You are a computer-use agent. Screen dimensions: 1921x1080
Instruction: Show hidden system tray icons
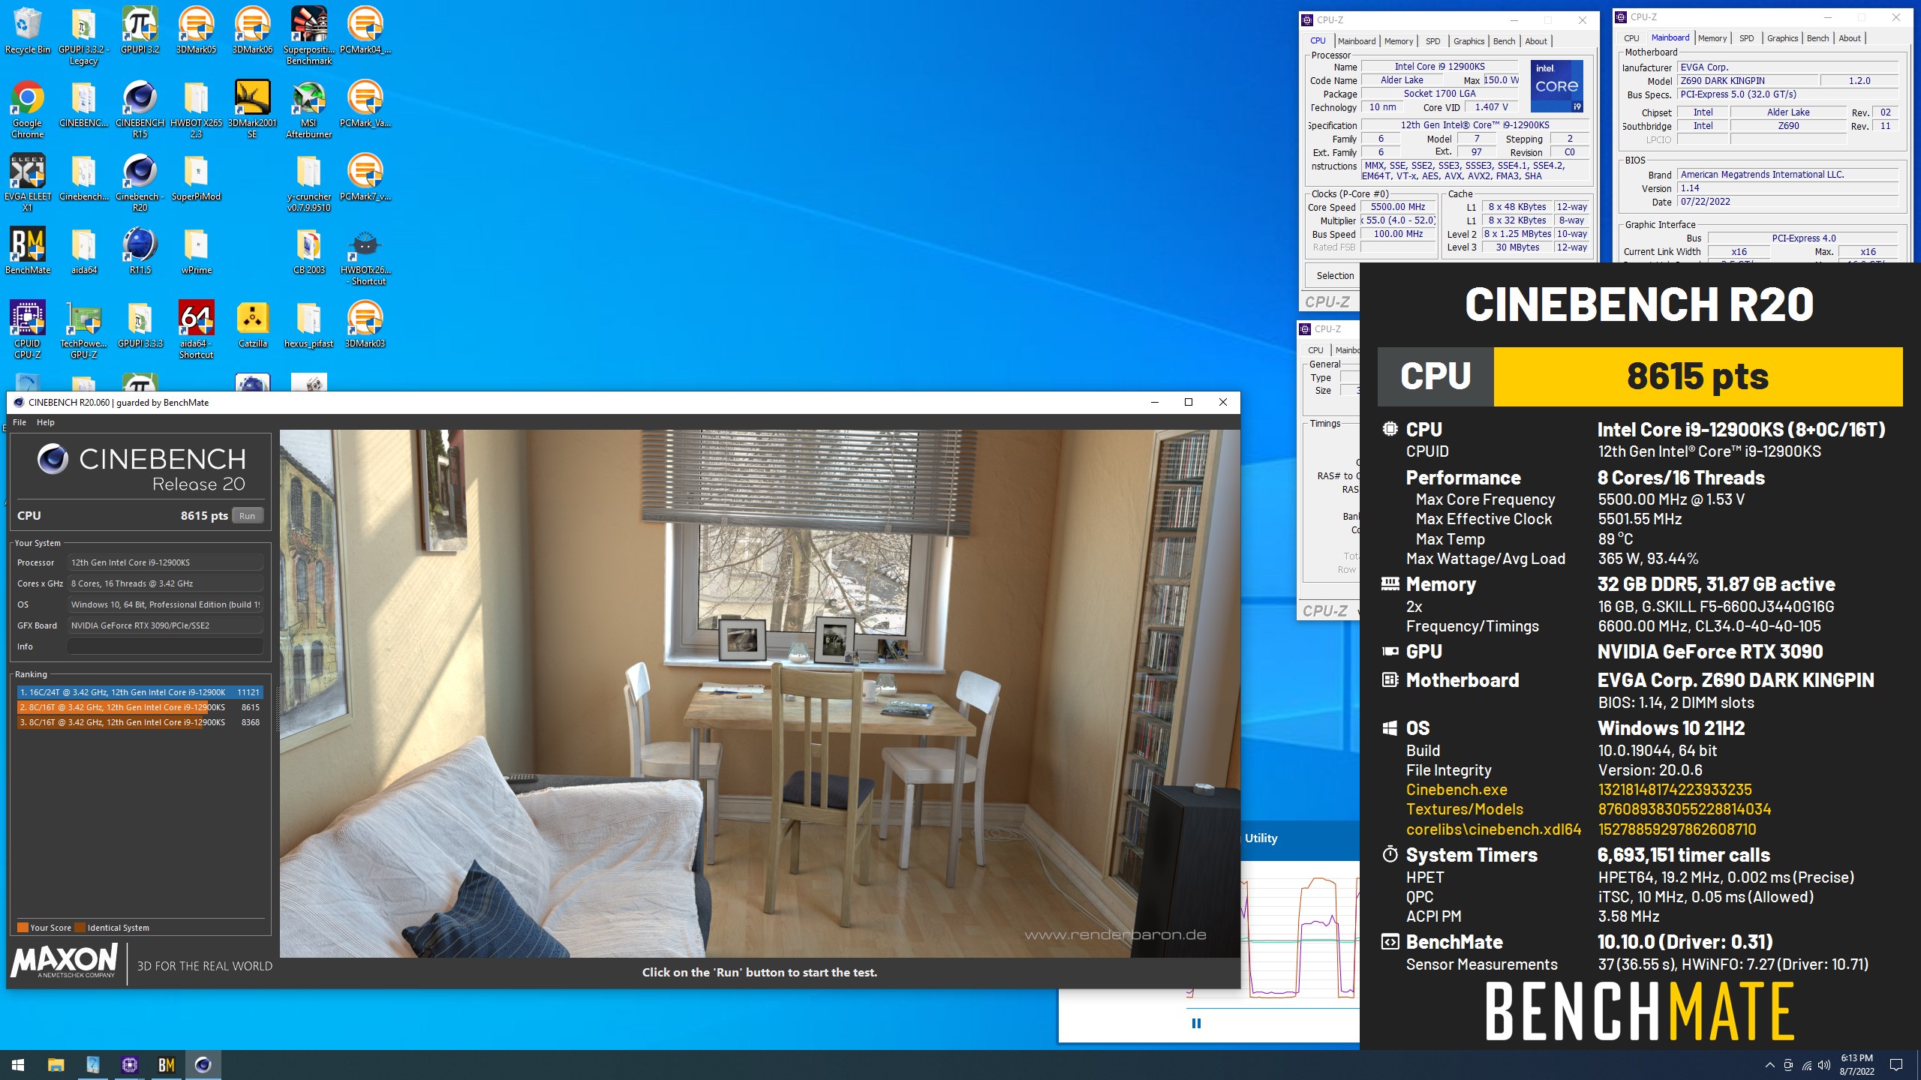tap(1769, 1065)
